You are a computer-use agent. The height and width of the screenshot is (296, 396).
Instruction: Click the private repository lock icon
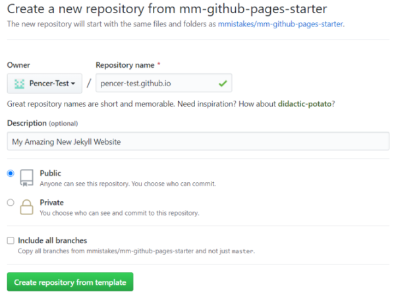pos(26,207)
